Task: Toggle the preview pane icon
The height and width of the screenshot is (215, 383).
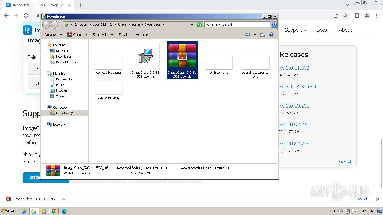Action: coord(262,35)
